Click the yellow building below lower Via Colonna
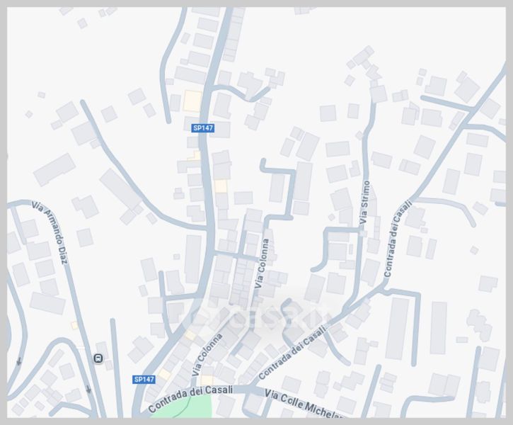This screenshot has width=513, height=425. 207,380
